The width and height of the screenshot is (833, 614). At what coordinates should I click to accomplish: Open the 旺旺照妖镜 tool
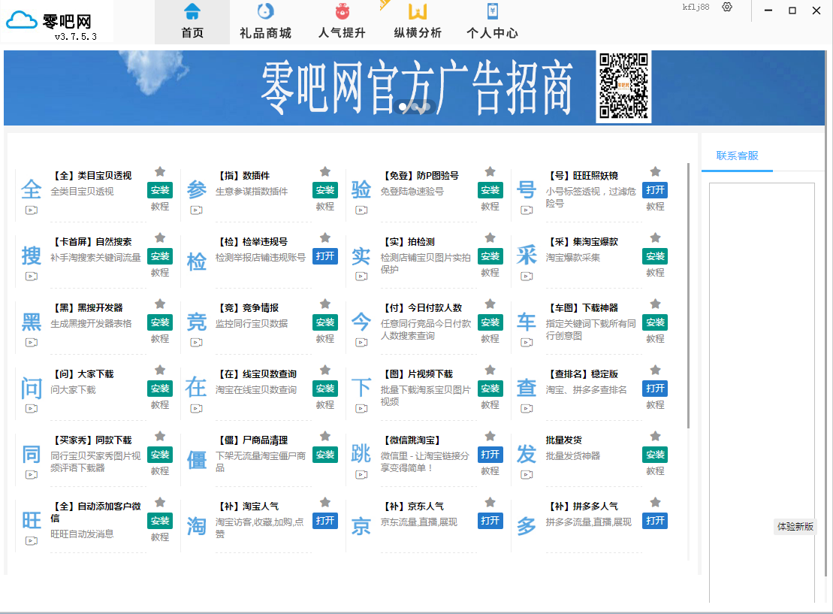click(x=655, y=190)
